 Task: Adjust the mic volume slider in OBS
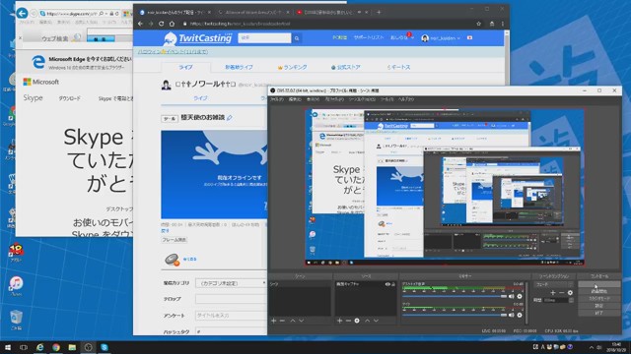[x=455, y=315]
